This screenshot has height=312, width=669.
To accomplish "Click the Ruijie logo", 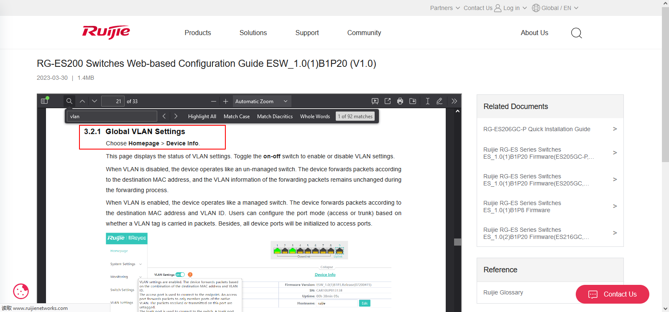I will click(x=106, y=32).
